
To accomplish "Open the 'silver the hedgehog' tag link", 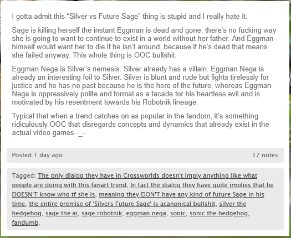I will 233,204.
